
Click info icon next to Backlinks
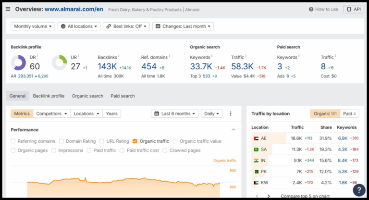click(x=119, y=56)
